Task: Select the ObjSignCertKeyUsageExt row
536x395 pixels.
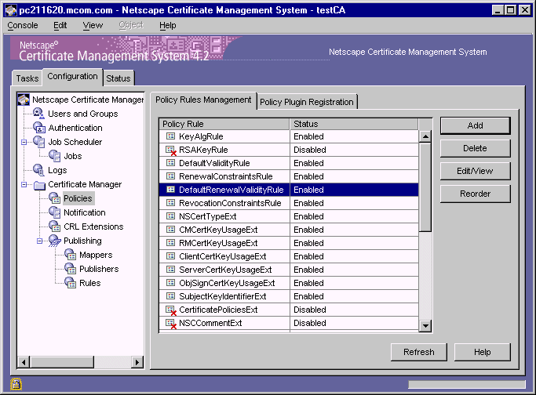Action: coord(289,283)
